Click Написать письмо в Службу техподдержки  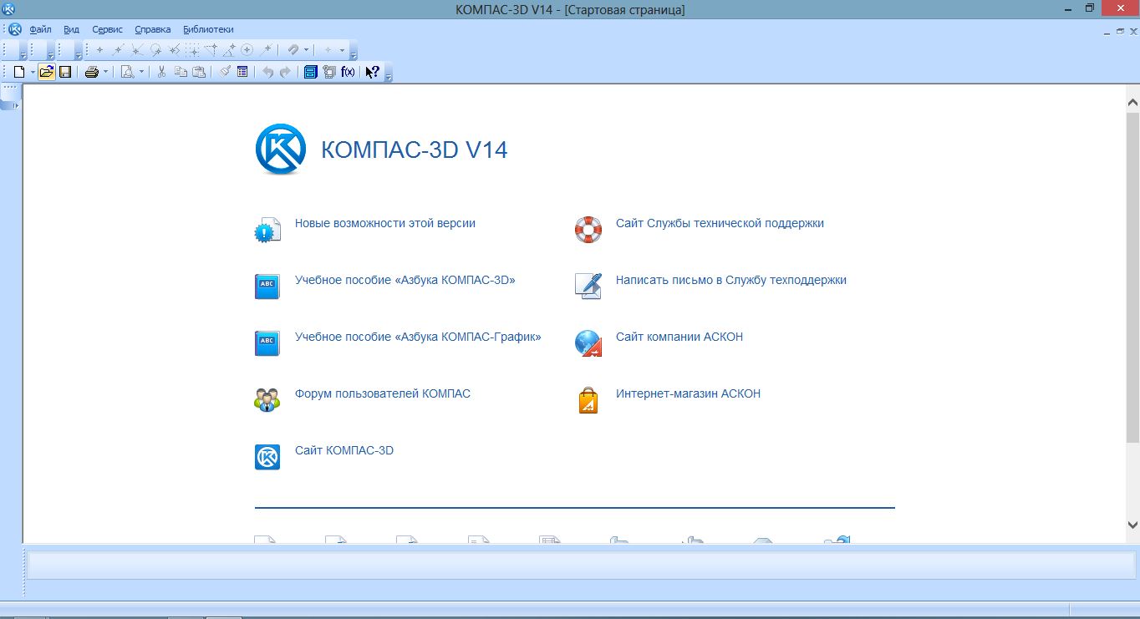tap(731, 280)
